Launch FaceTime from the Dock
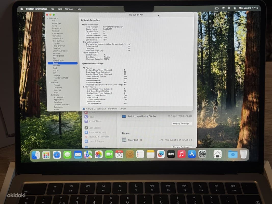272x204 pixels. click(109, 154)
